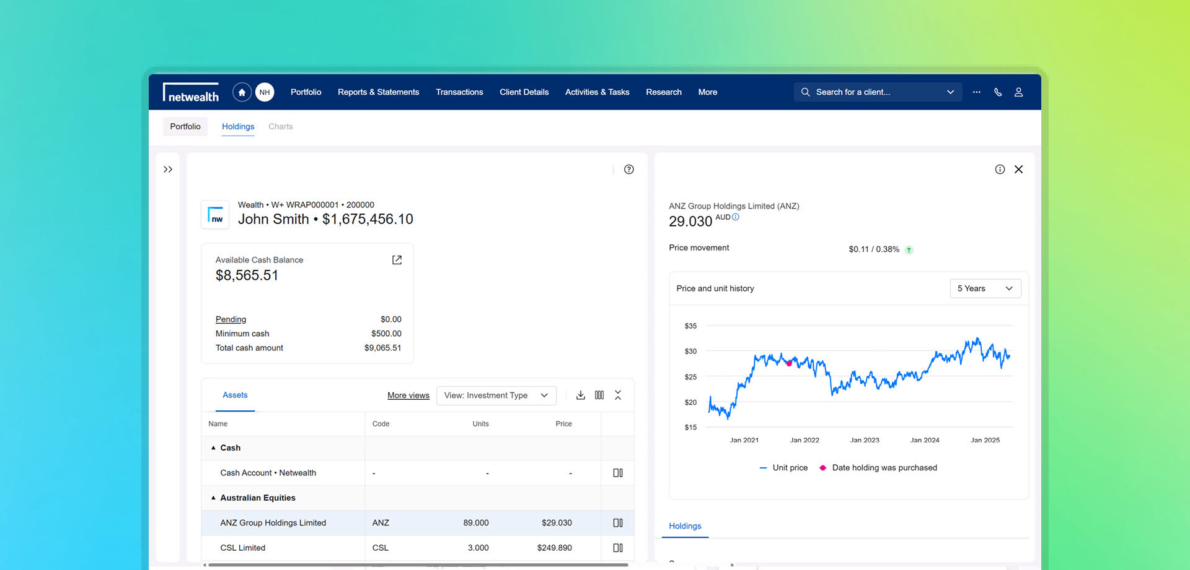
Task: Click the horizontal scrollbar under assets table
Action: click(418, 565)
